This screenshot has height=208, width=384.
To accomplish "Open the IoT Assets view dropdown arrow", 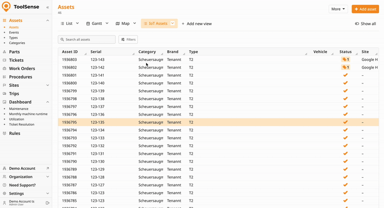I will pos(172,23).
